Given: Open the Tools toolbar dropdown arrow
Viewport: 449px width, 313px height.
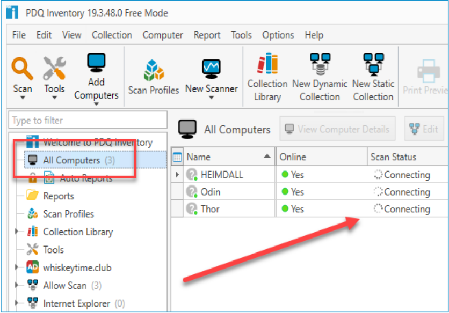Looking at the screenshot, I should [x=54, y=98].
